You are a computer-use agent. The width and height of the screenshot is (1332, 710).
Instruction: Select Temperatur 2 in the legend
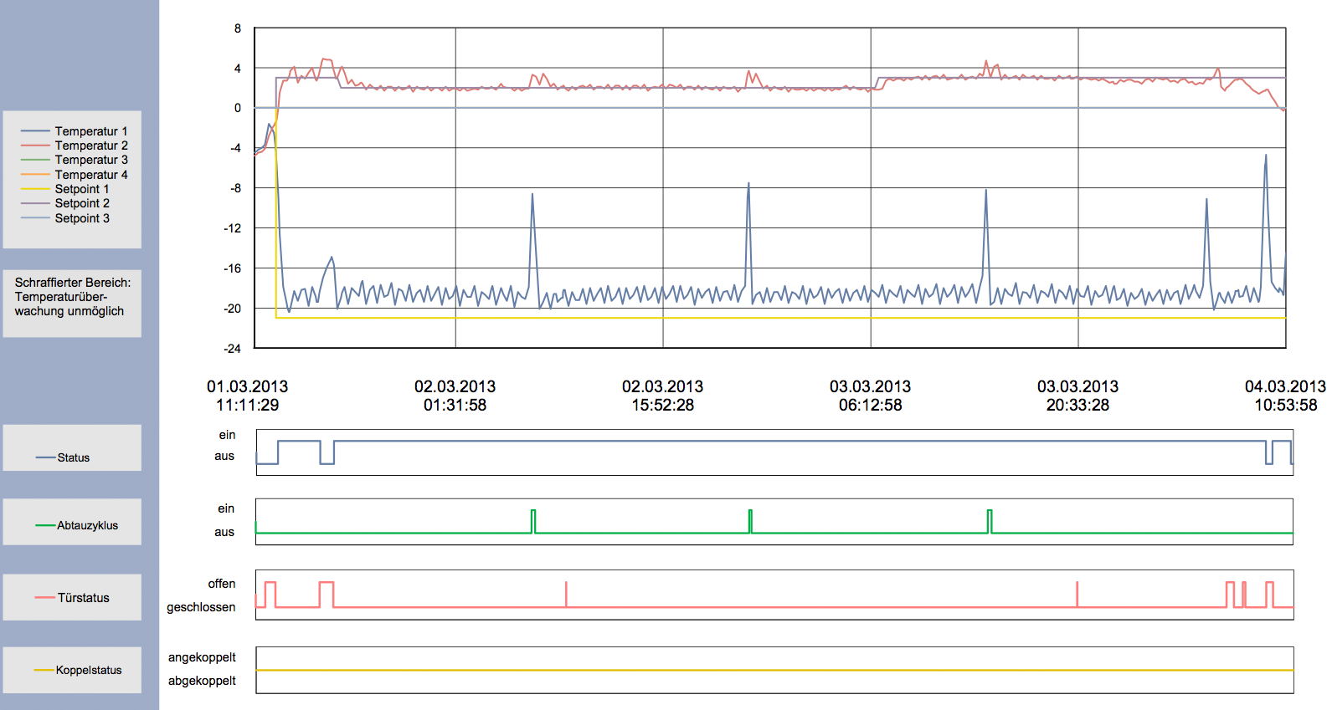click(x=90, y=146)
